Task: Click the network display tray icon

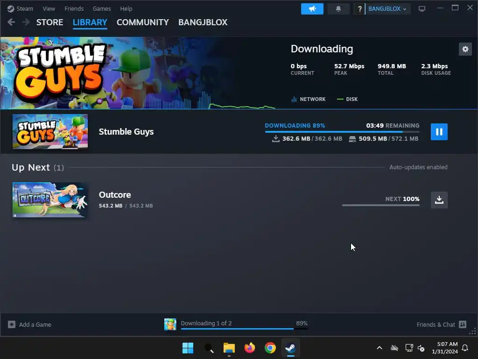Action: point(409,348)
